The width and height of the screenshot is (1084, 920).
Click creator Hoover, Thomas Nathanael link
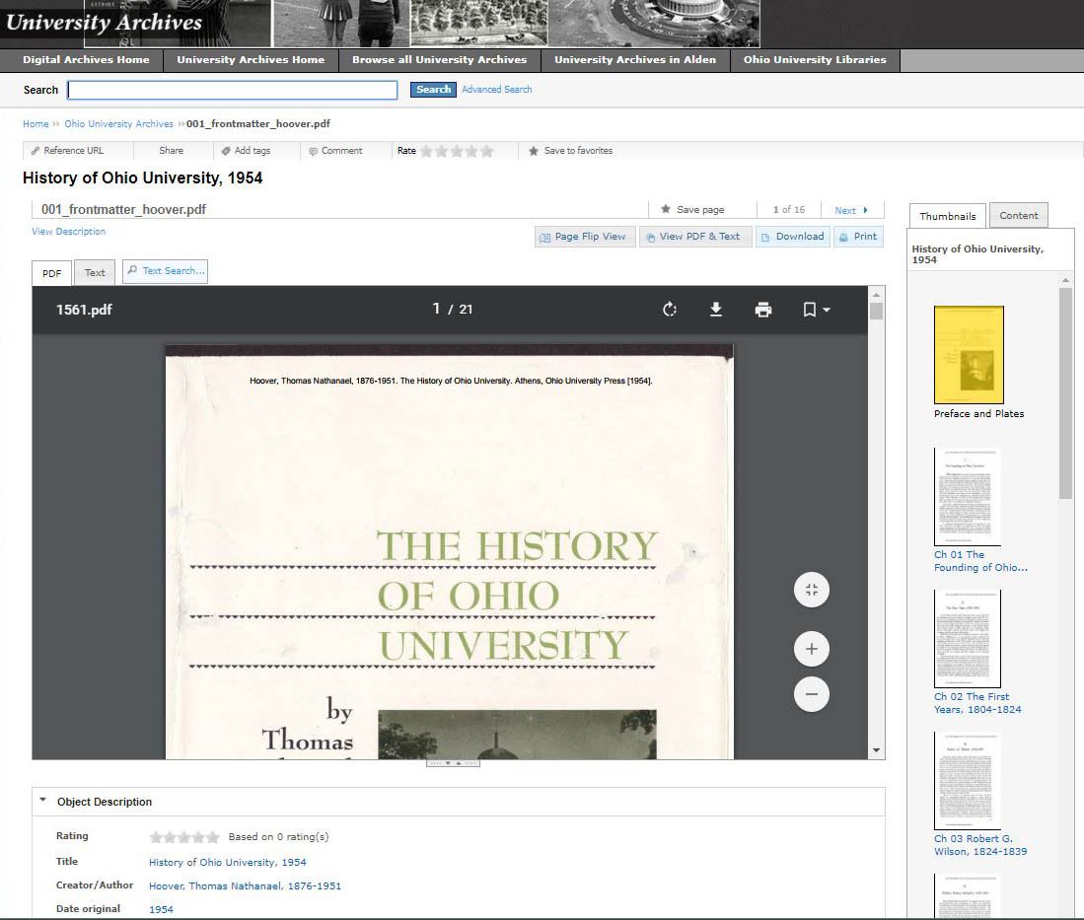coord(245,885)
